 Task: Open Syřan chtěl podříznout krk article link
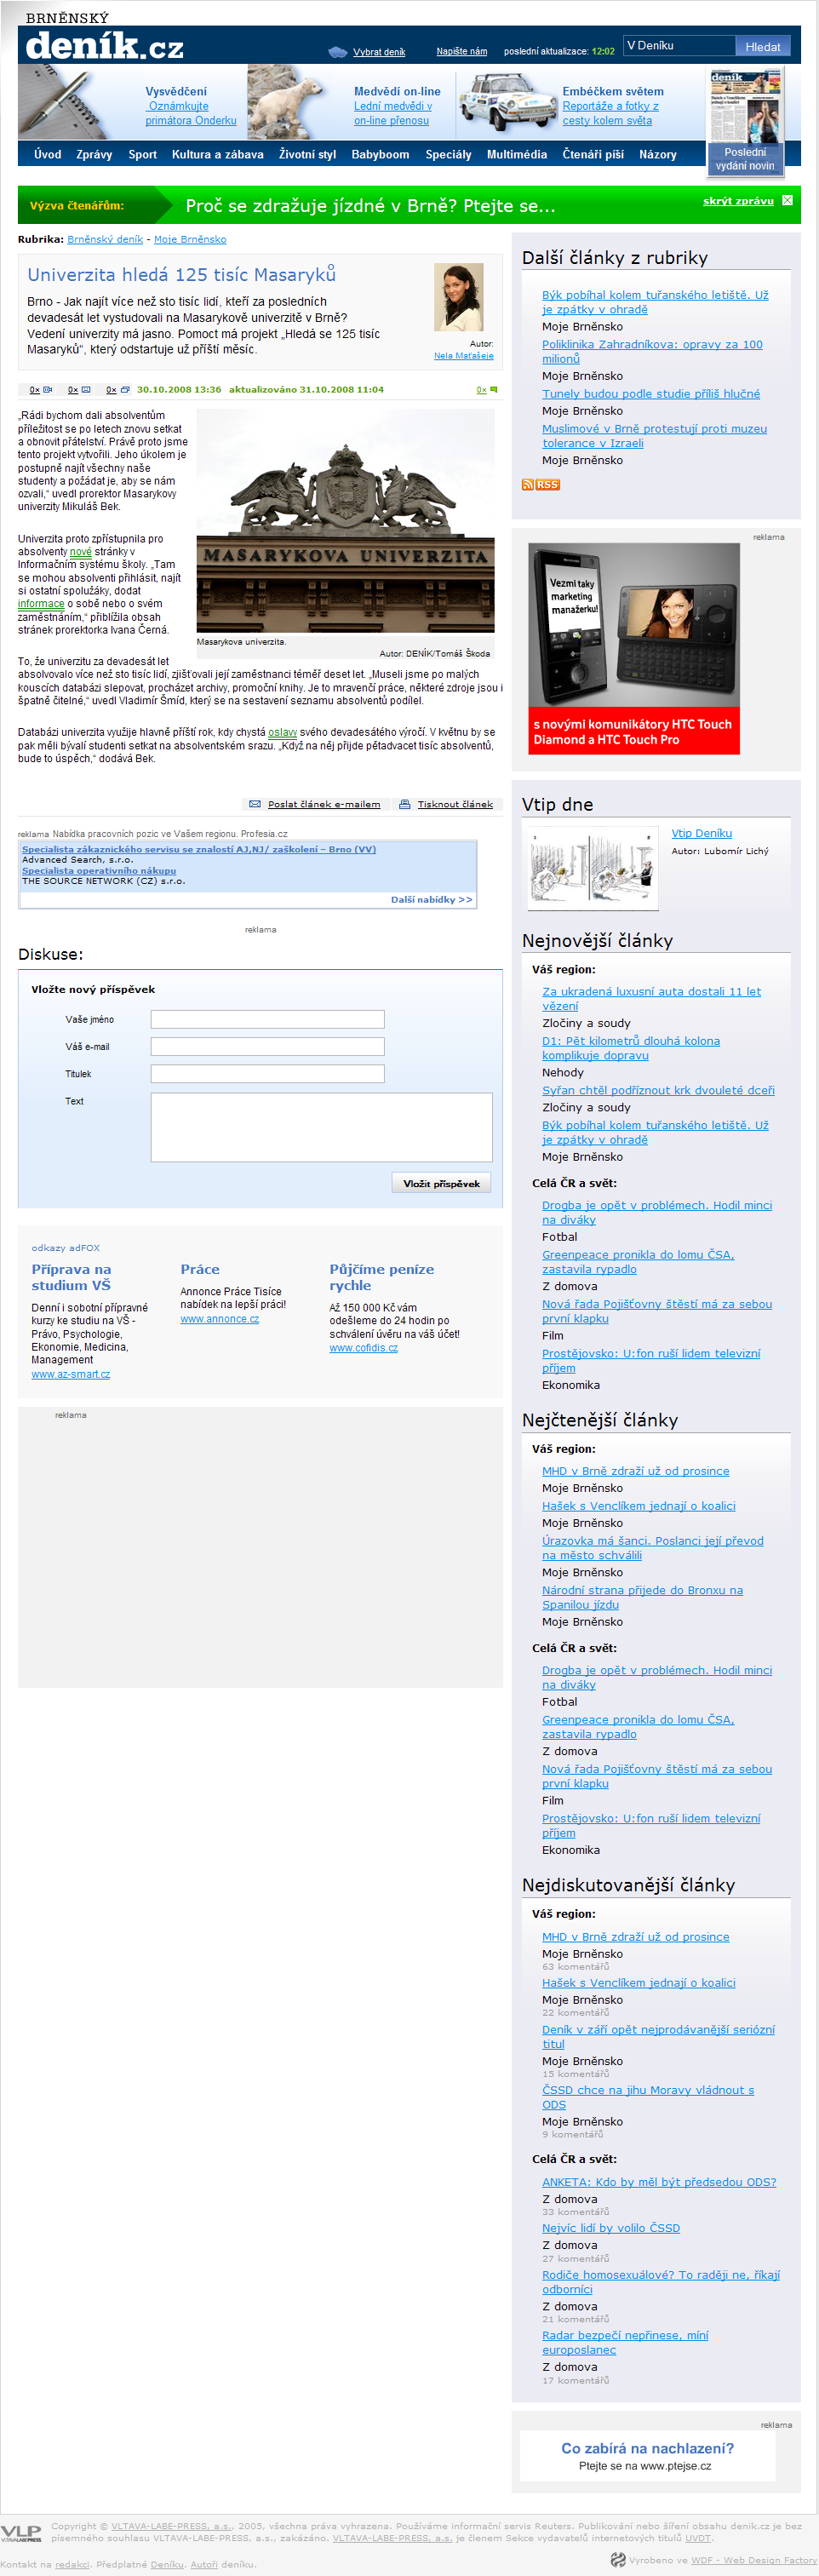pyautogui.click(x=658, y=1090)
